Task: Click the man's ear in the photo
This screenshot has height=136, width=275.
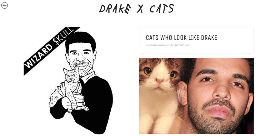Action: point(182,93)
